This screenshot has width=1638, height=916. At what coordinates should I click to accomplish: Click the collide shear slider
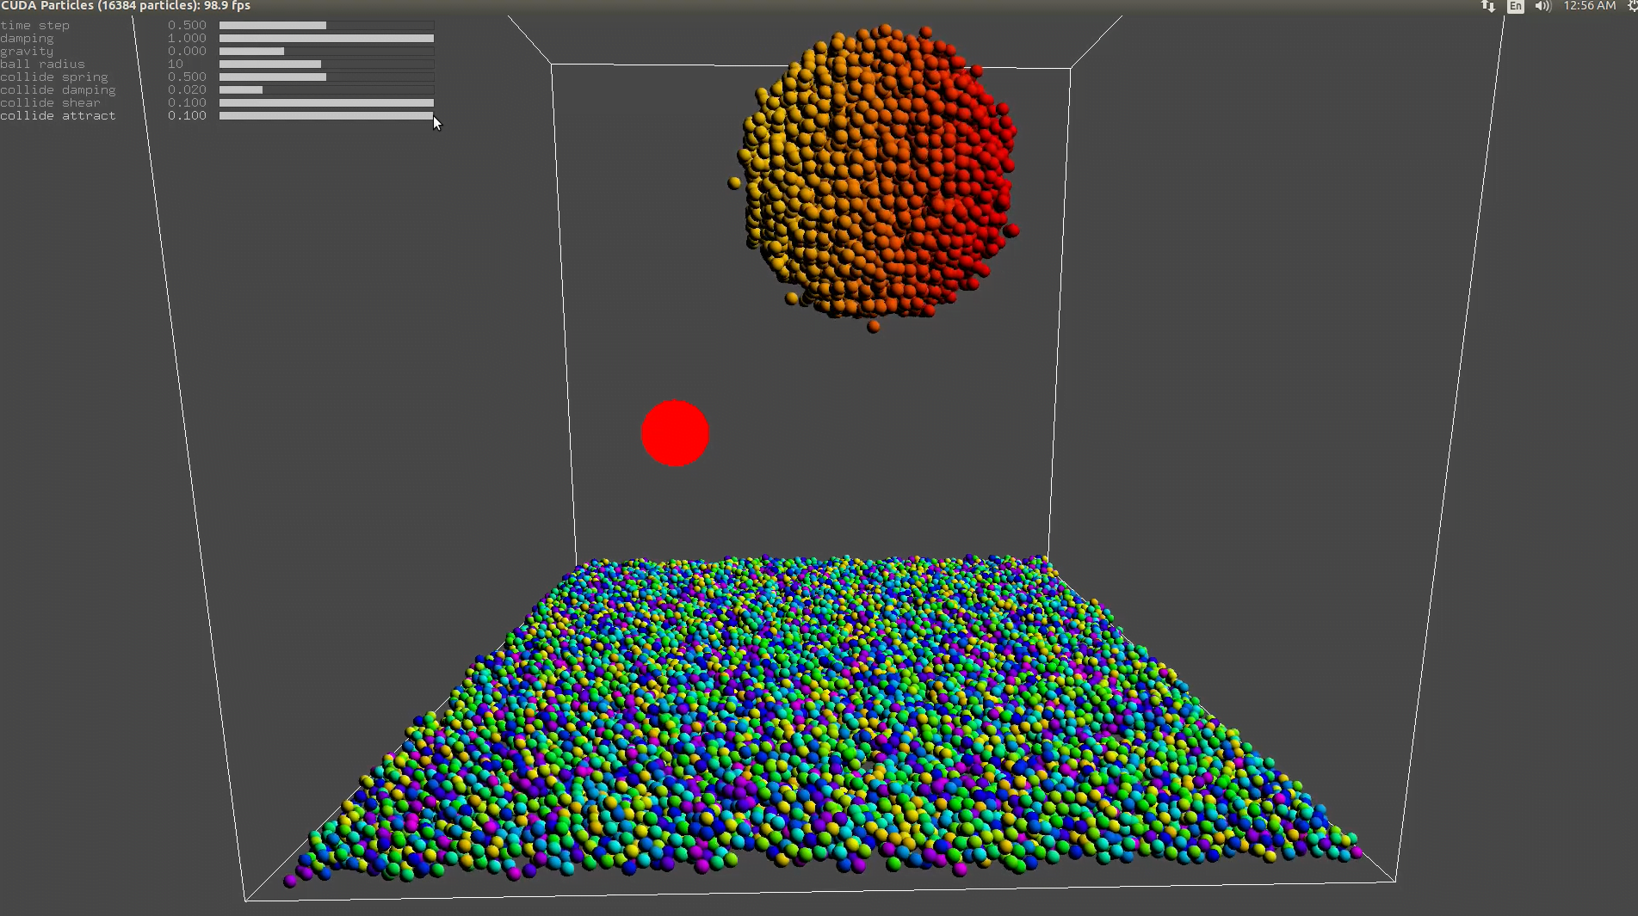pos(326,103)
